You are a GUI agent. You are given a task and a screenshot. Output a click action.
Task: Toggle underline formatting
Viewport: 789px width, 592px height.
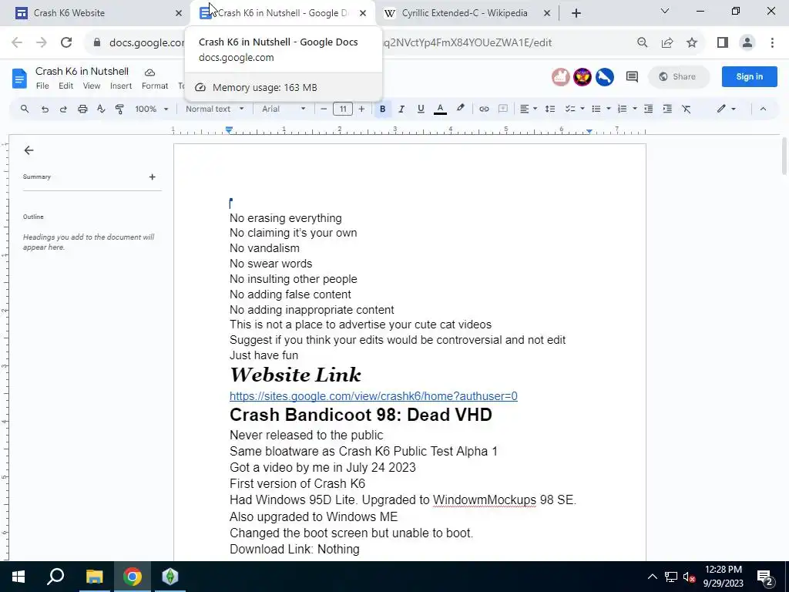[421, 109]
